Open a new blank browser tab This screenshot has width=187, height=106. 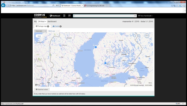108,5
